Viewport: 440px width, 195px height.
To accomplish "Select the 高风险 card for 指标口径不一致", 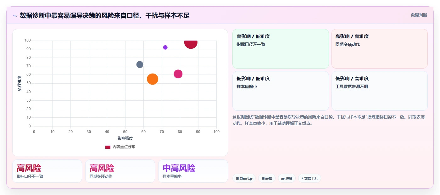I will coord(47,171).
